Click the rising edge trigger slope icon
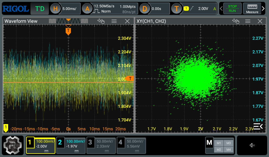This screenshot has width=269, height=157. (x=192, y=8)
